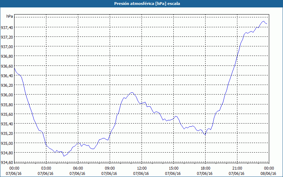
Task: Click the curve's highest point near midnight
Action: tap(263, 22)
